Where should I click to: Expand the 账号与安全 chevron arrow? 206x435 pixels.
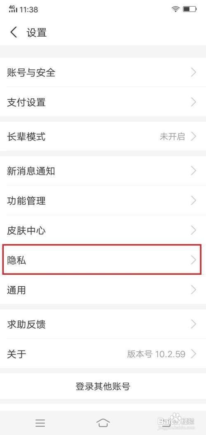click(194, 72)
